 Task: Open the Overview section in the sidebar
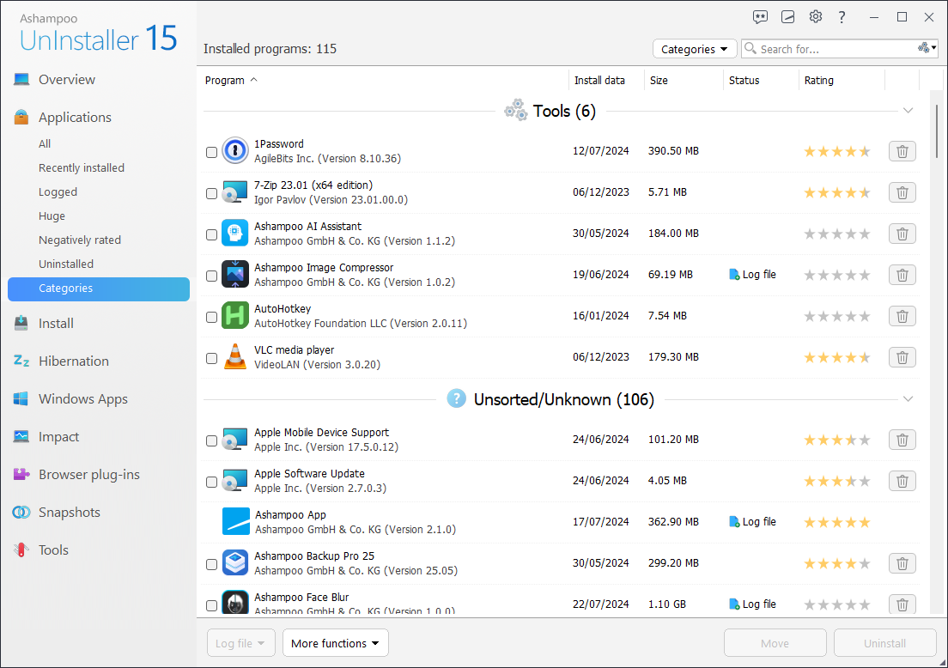coord(66,79)
